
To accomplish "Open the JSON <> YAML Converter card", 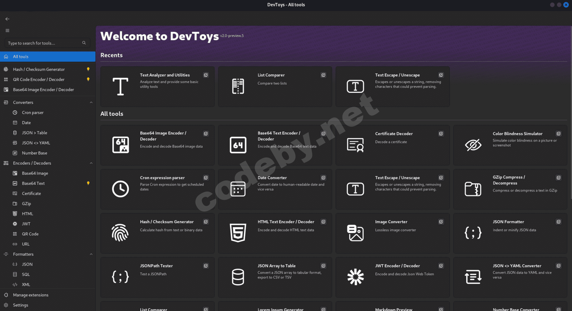I will tap(510, 277).
